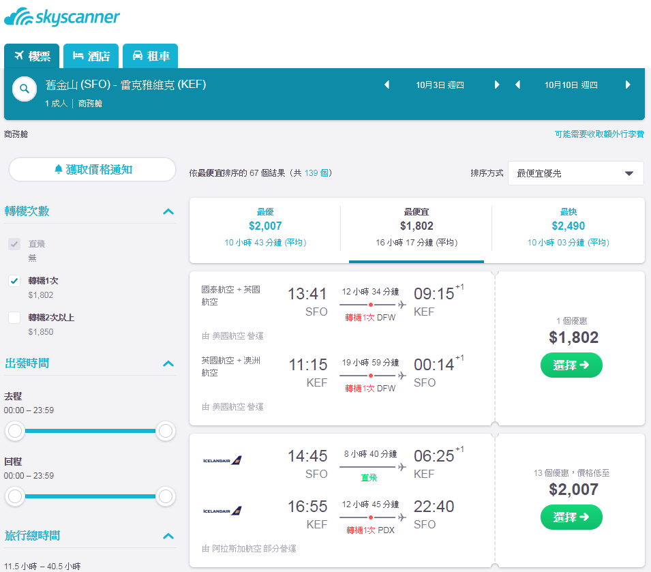Open the 最便宜優先 sort dropdown
Screen dimensions: 651x572
click(x=576, y=174)
